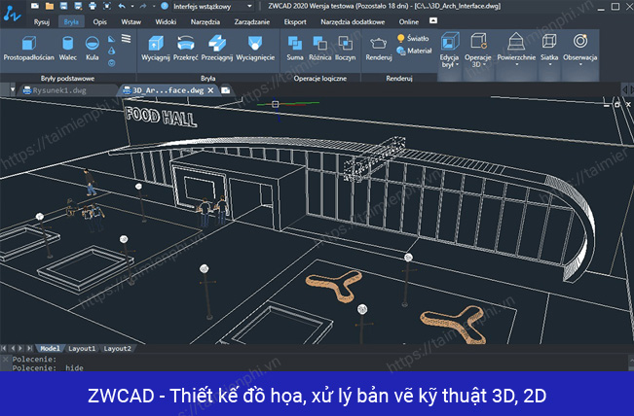Screen dimensions: 634x416
Task: Switch to the Opis ribbon tab
Action: click(100, 21)
